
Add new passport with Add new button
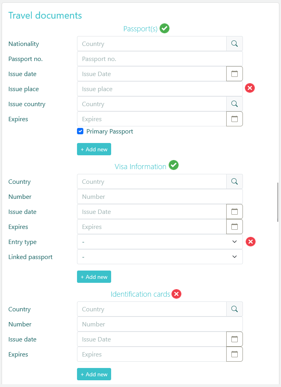click(x=94, y=149)
